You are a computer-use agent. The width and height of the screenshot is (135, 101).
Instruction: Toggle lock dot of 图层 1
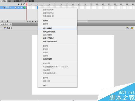[22, 8]
